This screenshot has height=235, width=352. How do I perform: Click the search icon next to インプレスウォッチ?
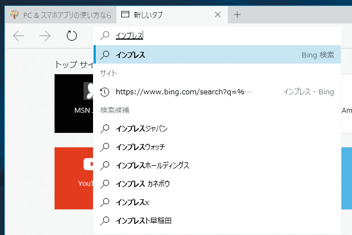[x=105, y=147]
